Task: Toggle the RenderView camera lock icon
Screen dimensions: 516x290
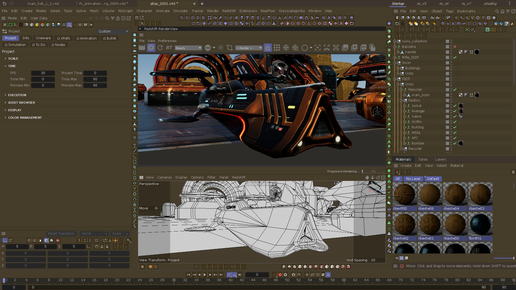Action: click(x=267, y=48)
